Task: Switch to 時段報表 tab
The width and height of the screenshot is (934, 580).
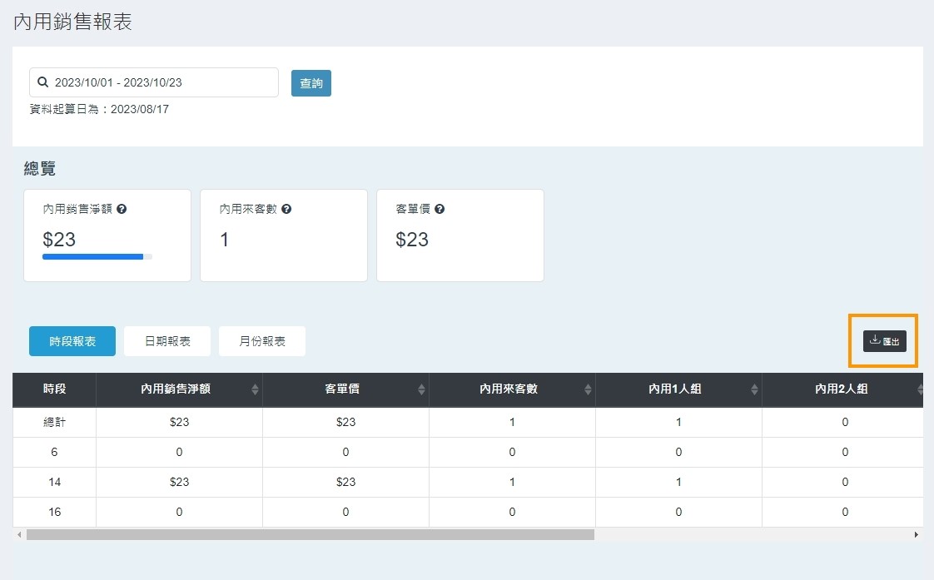Action: pos(72,341)
